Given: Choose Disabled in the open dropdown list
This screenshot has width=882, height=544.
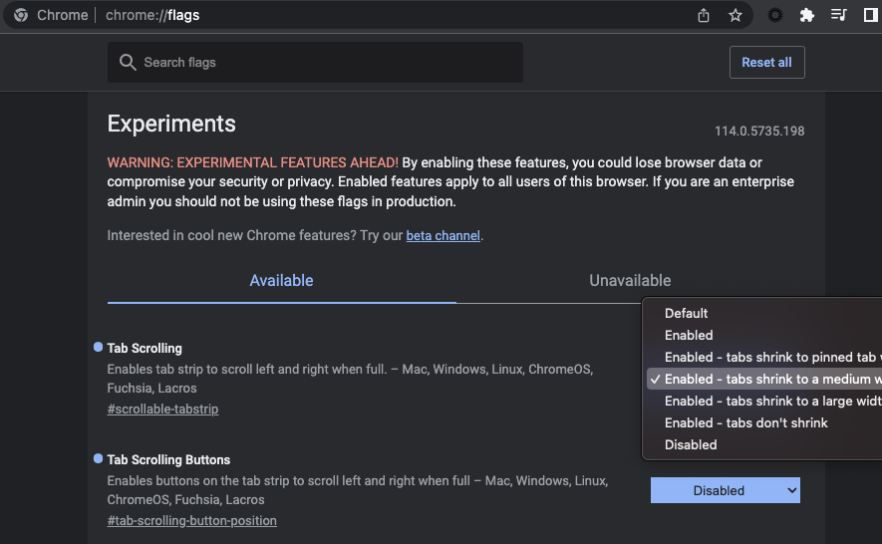Looking at the screenshot, I should (x=765, y=445).
